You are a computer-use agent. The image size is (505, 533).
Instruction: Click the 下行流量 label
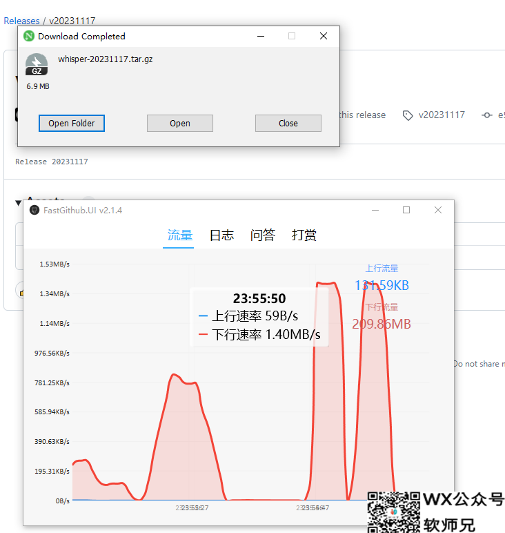click(x=382, y=307)
